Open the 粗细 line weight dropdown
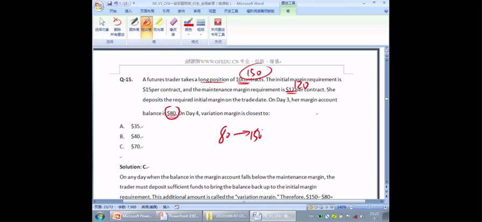 click(x=201, y=26)
